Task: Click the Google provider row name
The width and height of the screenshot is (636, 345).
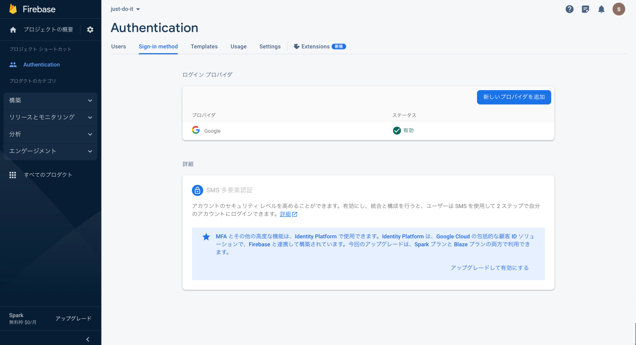Action: [212, 131]
